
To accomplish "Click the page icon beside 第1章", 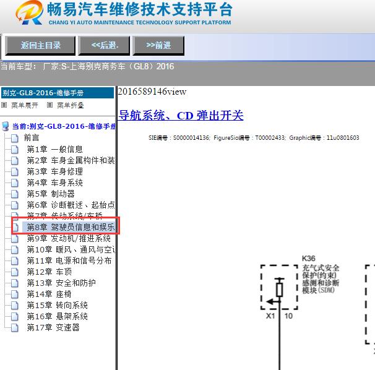I will pyautogui.click(x=15, y=150).
